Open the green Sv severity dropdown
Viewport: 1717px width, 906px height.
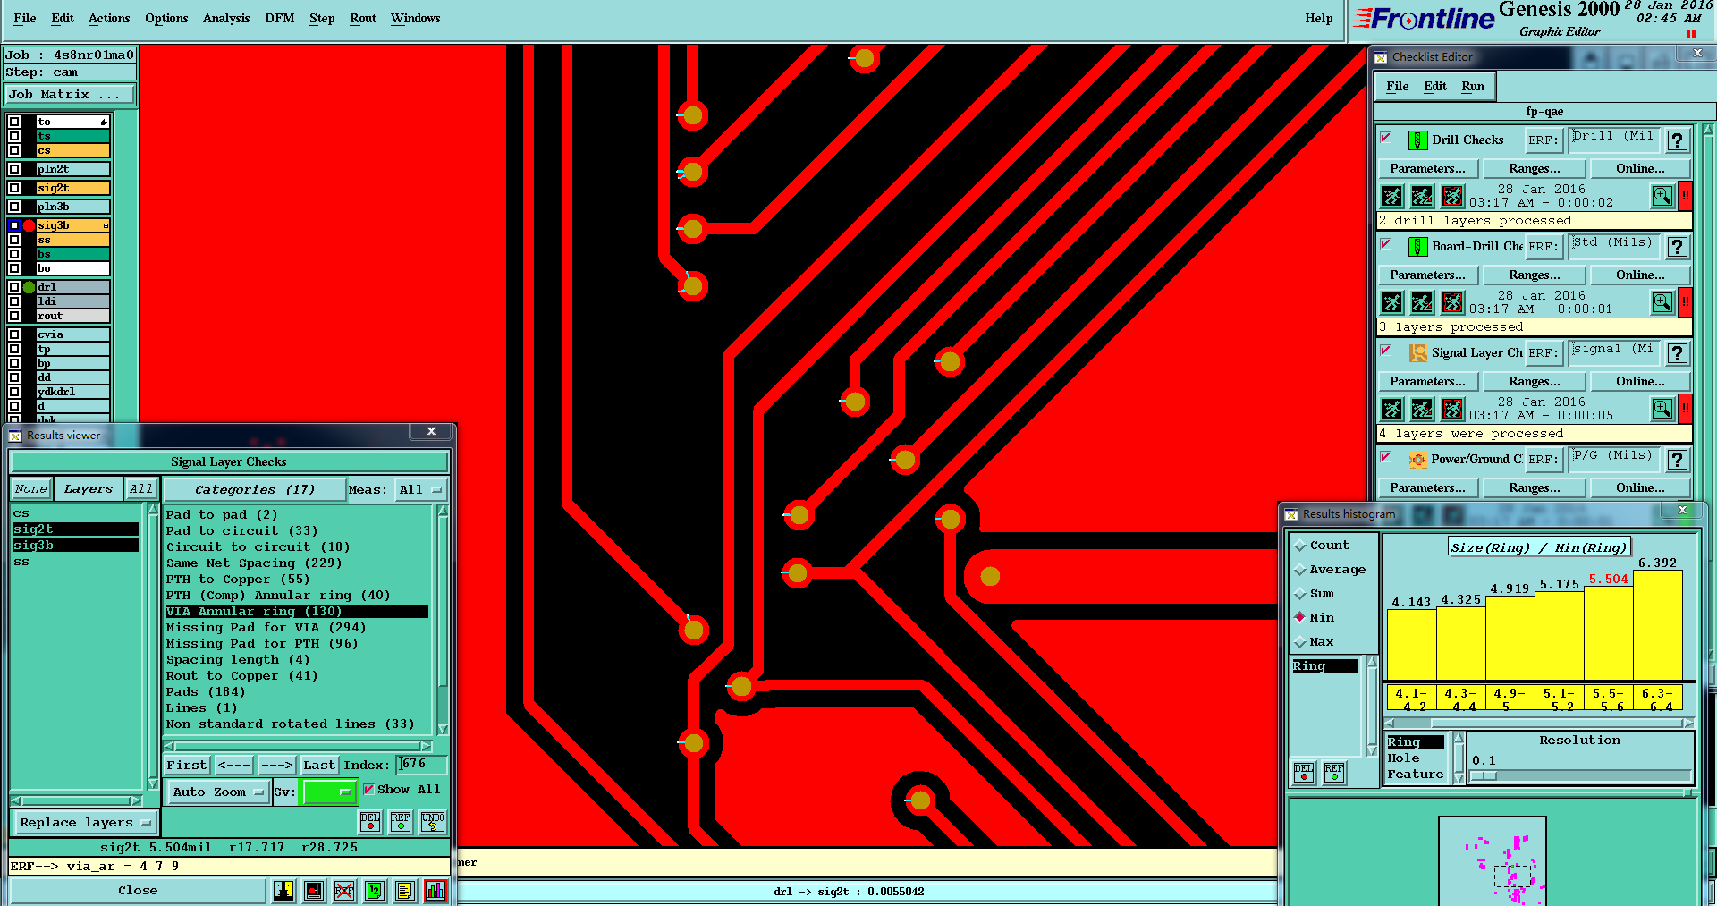(x=329, y=792)
